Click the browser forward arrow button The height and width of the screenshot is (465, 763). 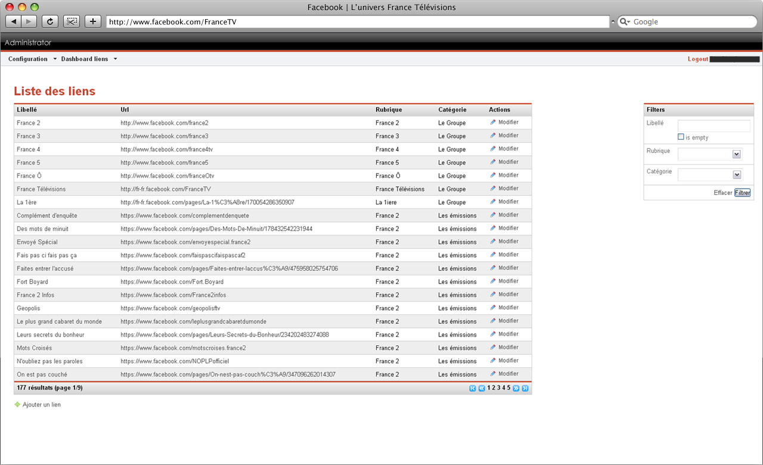coord(29,21)
